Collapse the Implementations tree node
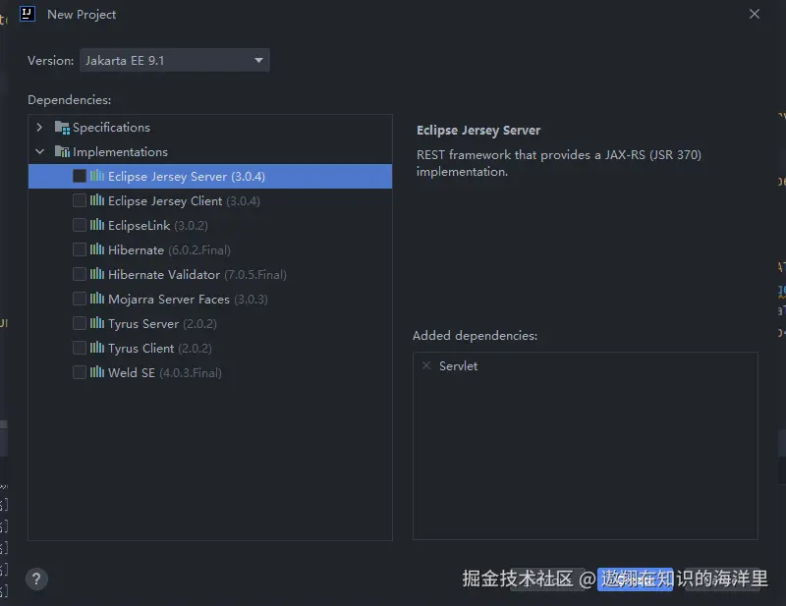786x606 pixels. click(x=39, y=151)
